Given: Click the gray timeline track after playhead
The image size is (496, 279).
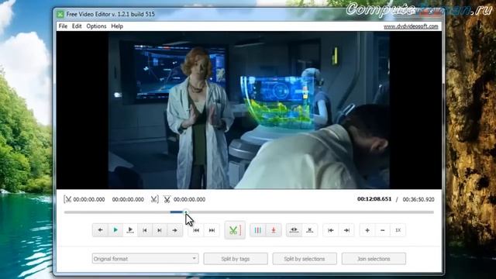Looking at the screenshot, I should coord(311,212).
